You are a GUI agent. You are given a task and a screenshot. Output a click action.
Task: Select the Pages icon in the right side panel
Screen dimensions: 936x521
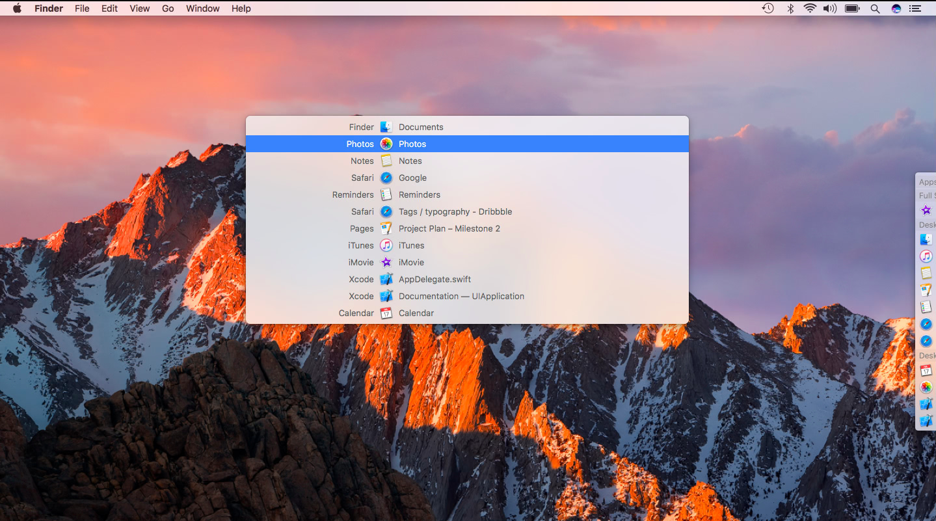tap(926, 290)
